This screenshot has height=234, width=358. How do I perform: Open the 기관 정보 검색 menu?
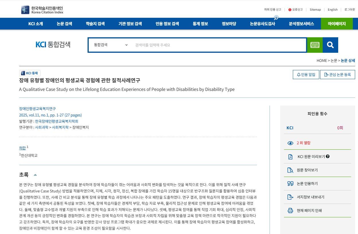coord(130,24)
